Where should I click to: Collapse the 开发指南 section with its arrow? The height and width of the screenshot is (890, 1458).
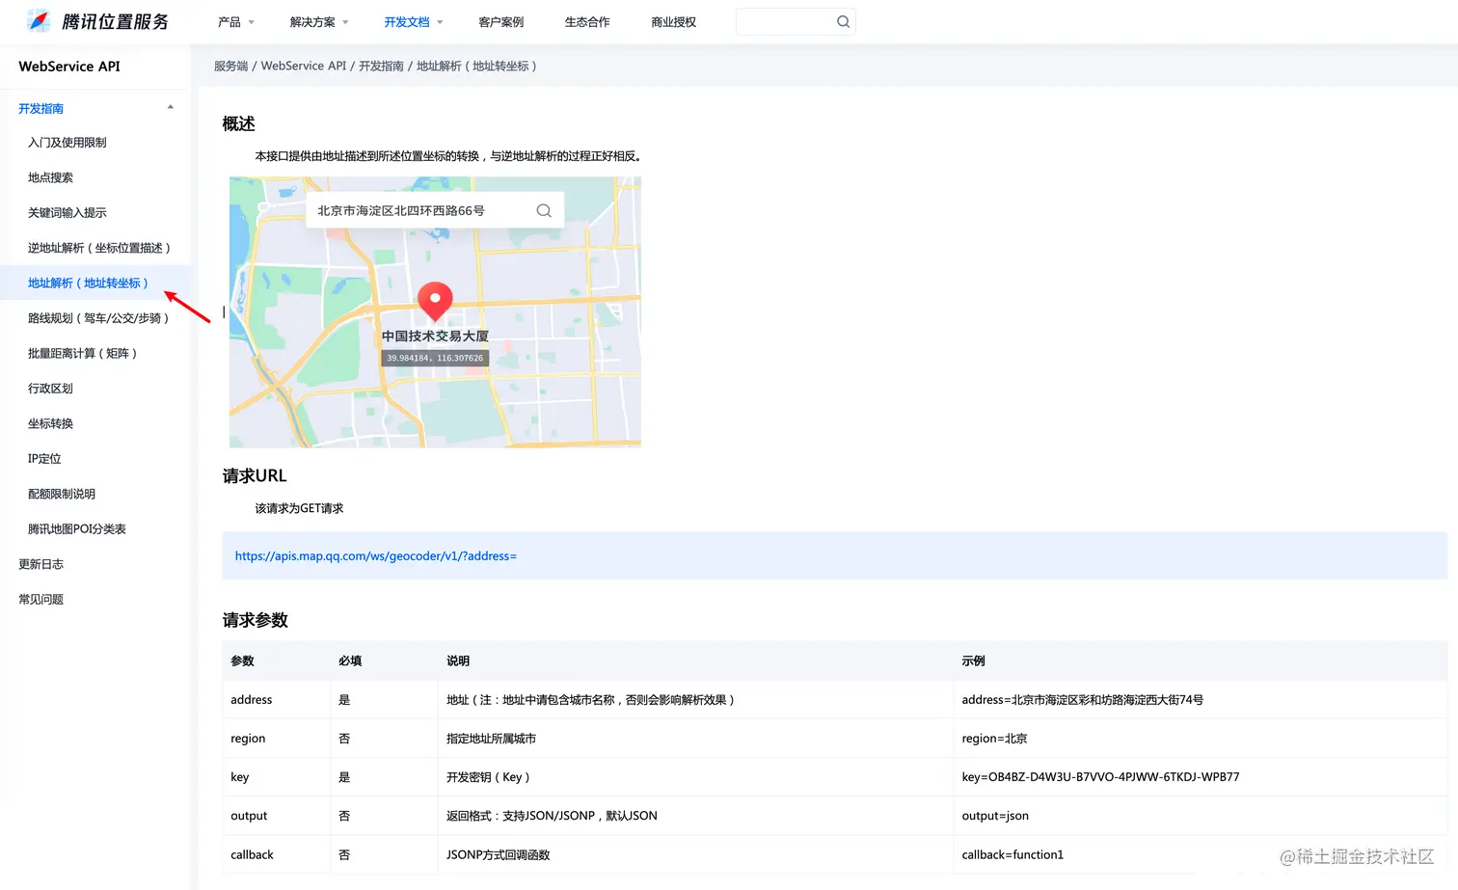[170, 106]
